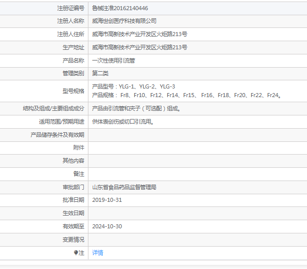The image size is (307, 269).
Task: Click the 备注 label
Action: click(x=79, y=174)
